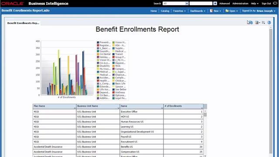Click the Disability legend swatch
Screen dimensions: 279x157
point(98,66)
